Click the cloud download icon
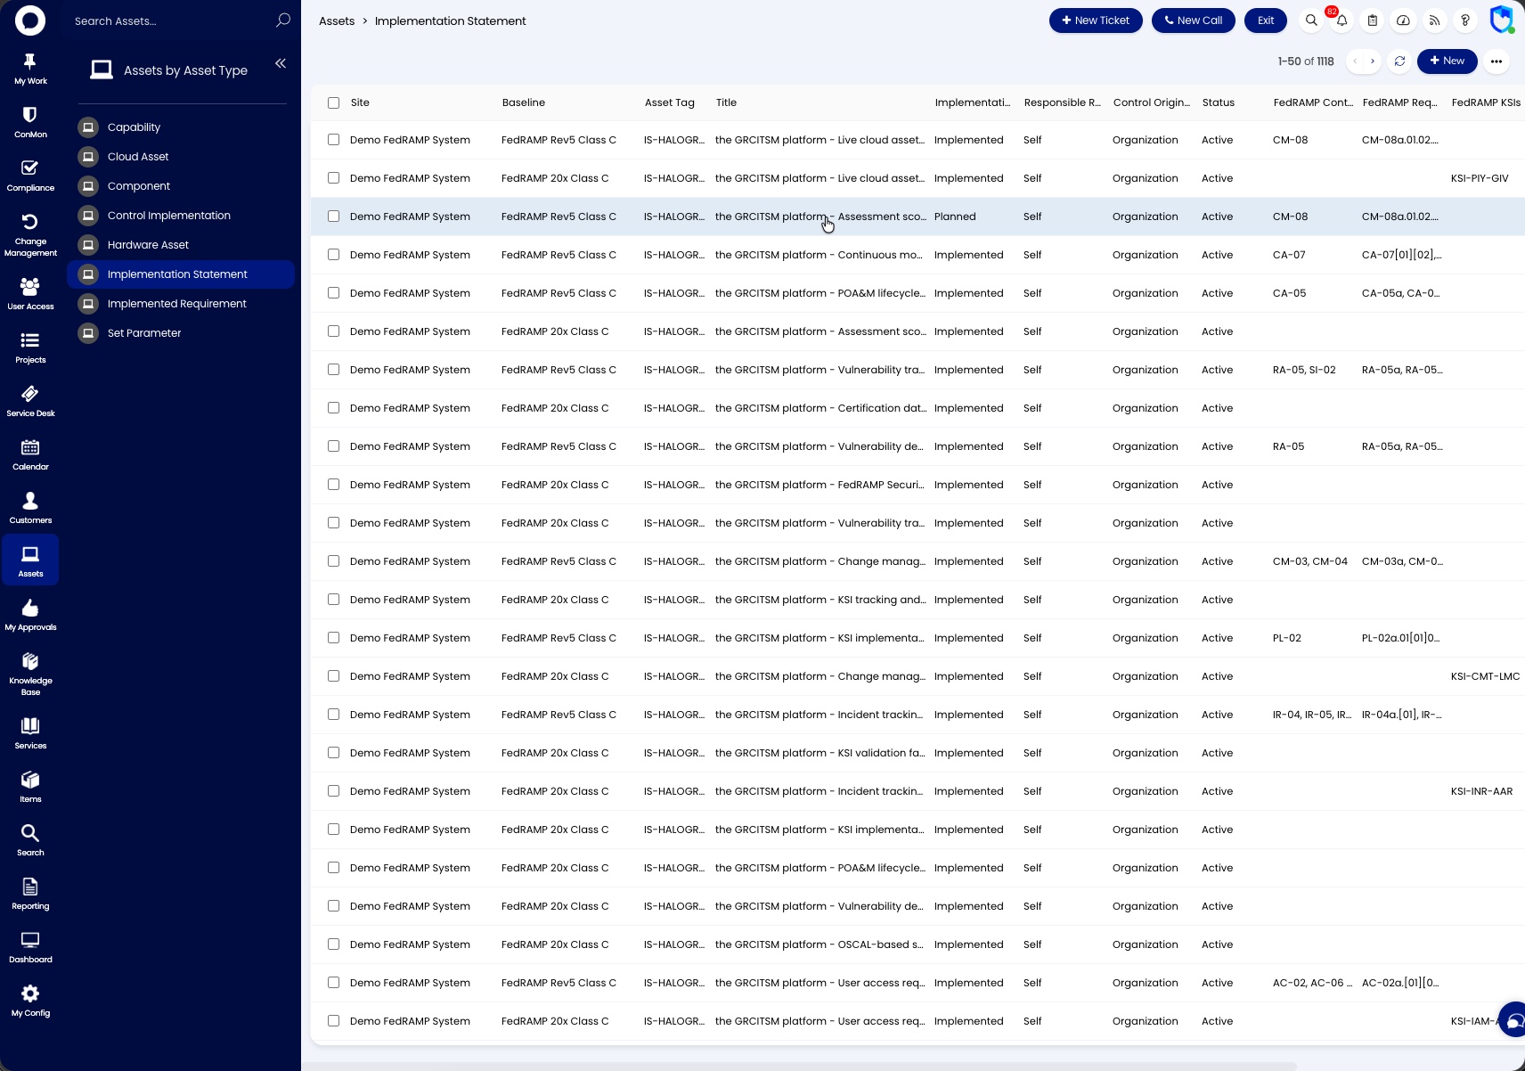The width and height of the screenshot is (1525, 1071). pyautogui.click(x=1403, y=20)
